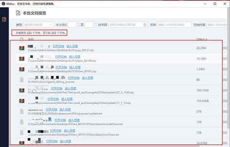Open document link for fykpzs_80108.zip
230x147 pixels.
[61, 57]
